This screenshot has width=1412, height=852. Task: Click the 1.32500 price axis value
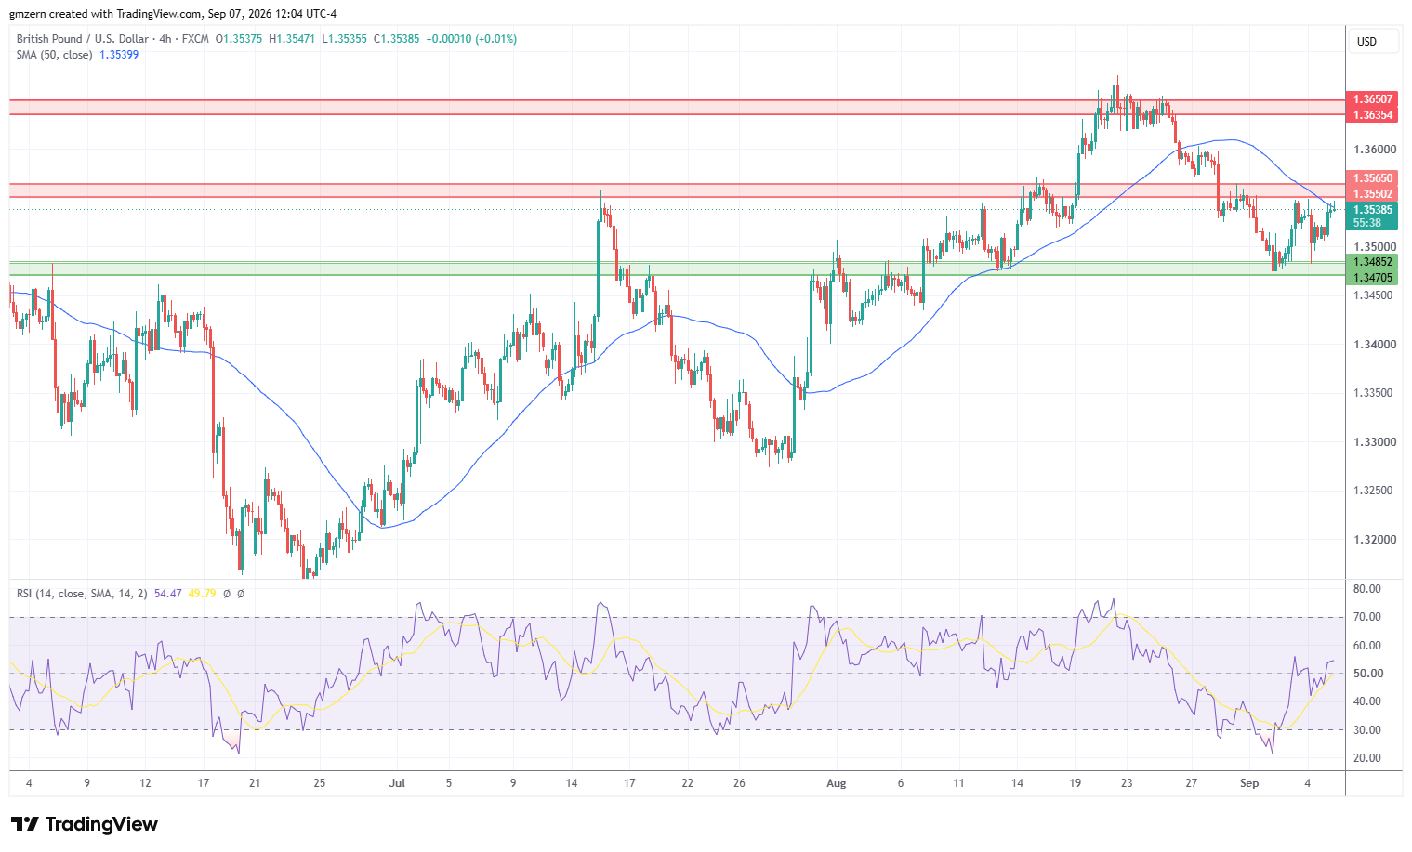pyautogui.click(x=1375, y=491)
